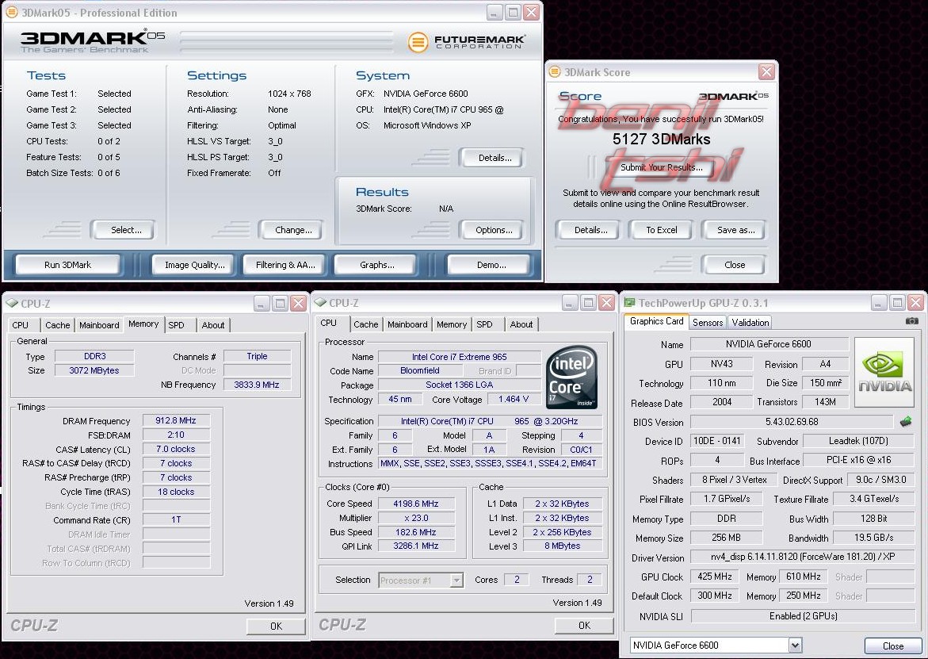
Task: Click the Driver Version field in GPU-Z
Action: (803, 557)
